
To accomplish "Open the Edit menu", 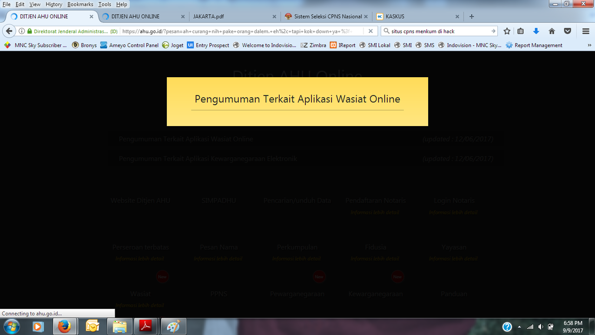I will 20,4.
